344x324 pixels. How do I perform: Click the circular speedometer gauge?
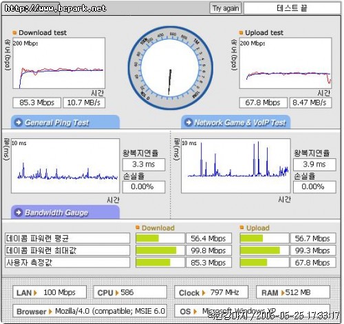click(171, 67)
